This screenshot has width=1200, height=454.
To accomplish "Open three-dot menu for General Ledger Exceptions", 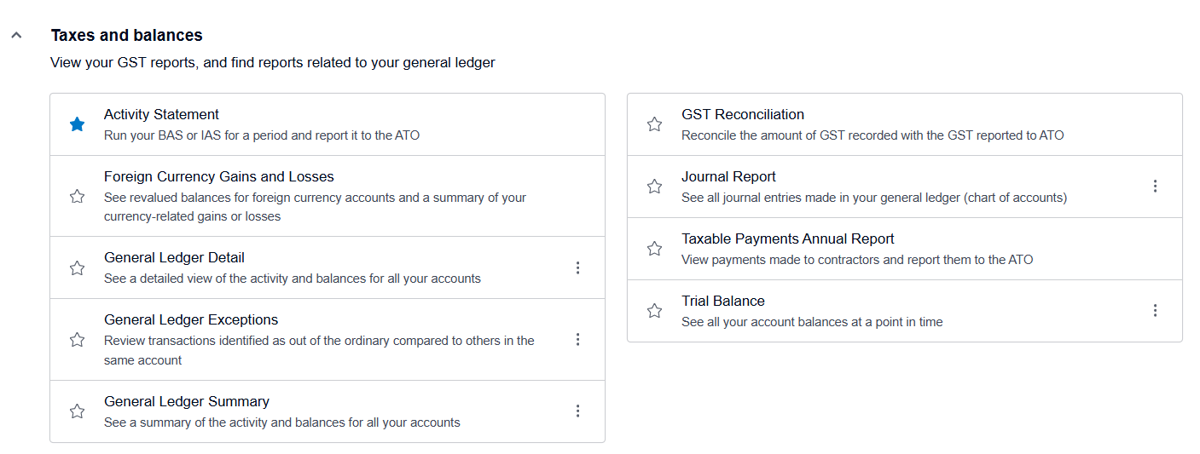I will coord(577,339).
